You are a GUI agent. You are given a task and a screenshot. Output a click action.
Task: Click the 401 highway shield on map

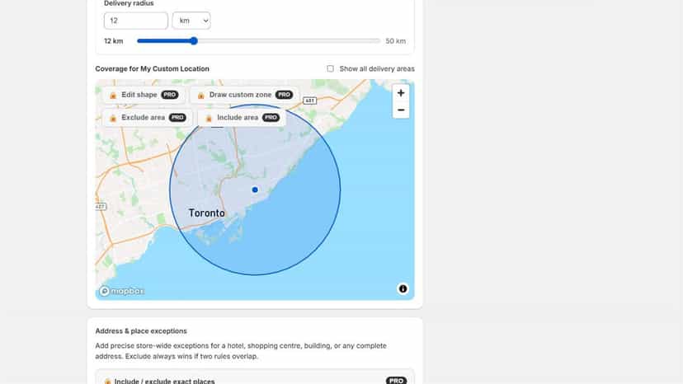[309, 101]
